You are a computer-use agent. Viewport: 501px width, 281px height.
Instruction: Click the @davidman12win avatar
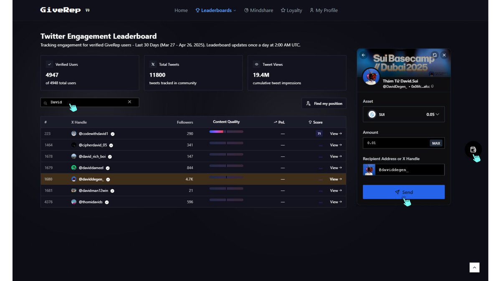pos(74,190)
